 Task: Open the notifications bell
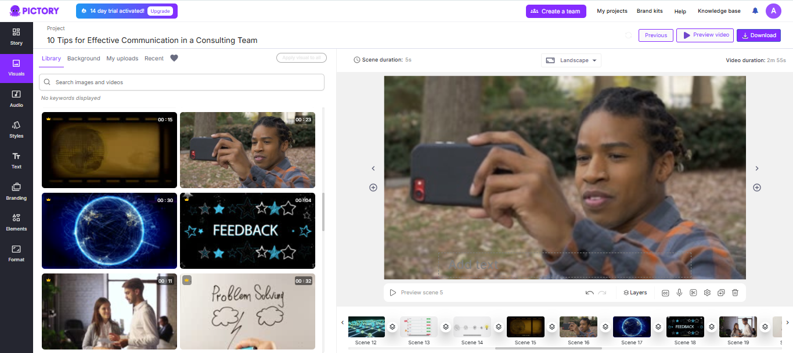click(x=755, y=11)
